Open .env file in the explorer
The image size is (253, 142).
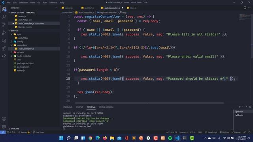(x=19, y=60)
